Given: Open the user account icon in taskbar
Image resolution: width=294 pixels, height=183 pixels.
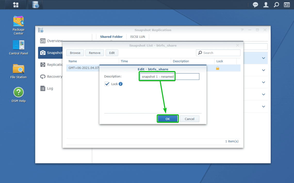Looking at the screenshot, I should [x=266, y=5].
